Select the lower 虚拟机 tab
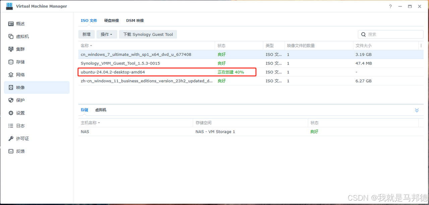Screen dimensions: 429x205 coord(101,110)
